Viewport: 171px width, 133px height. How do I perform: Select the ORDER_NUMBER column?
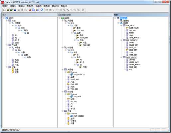click(x=135, y=65)
